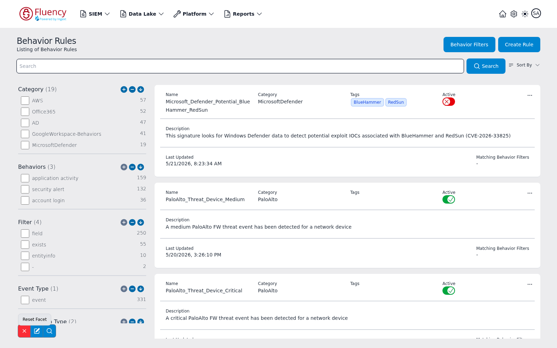Open the Sort By dropdown
The height and width of the screenshot is (348, 557).
pyautogui.click(x=524, y=65)
